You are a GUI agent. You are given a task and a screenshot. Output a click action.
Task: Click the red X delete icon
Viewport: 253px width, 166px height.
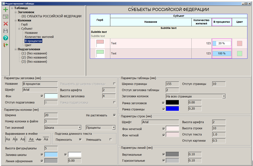5,24
